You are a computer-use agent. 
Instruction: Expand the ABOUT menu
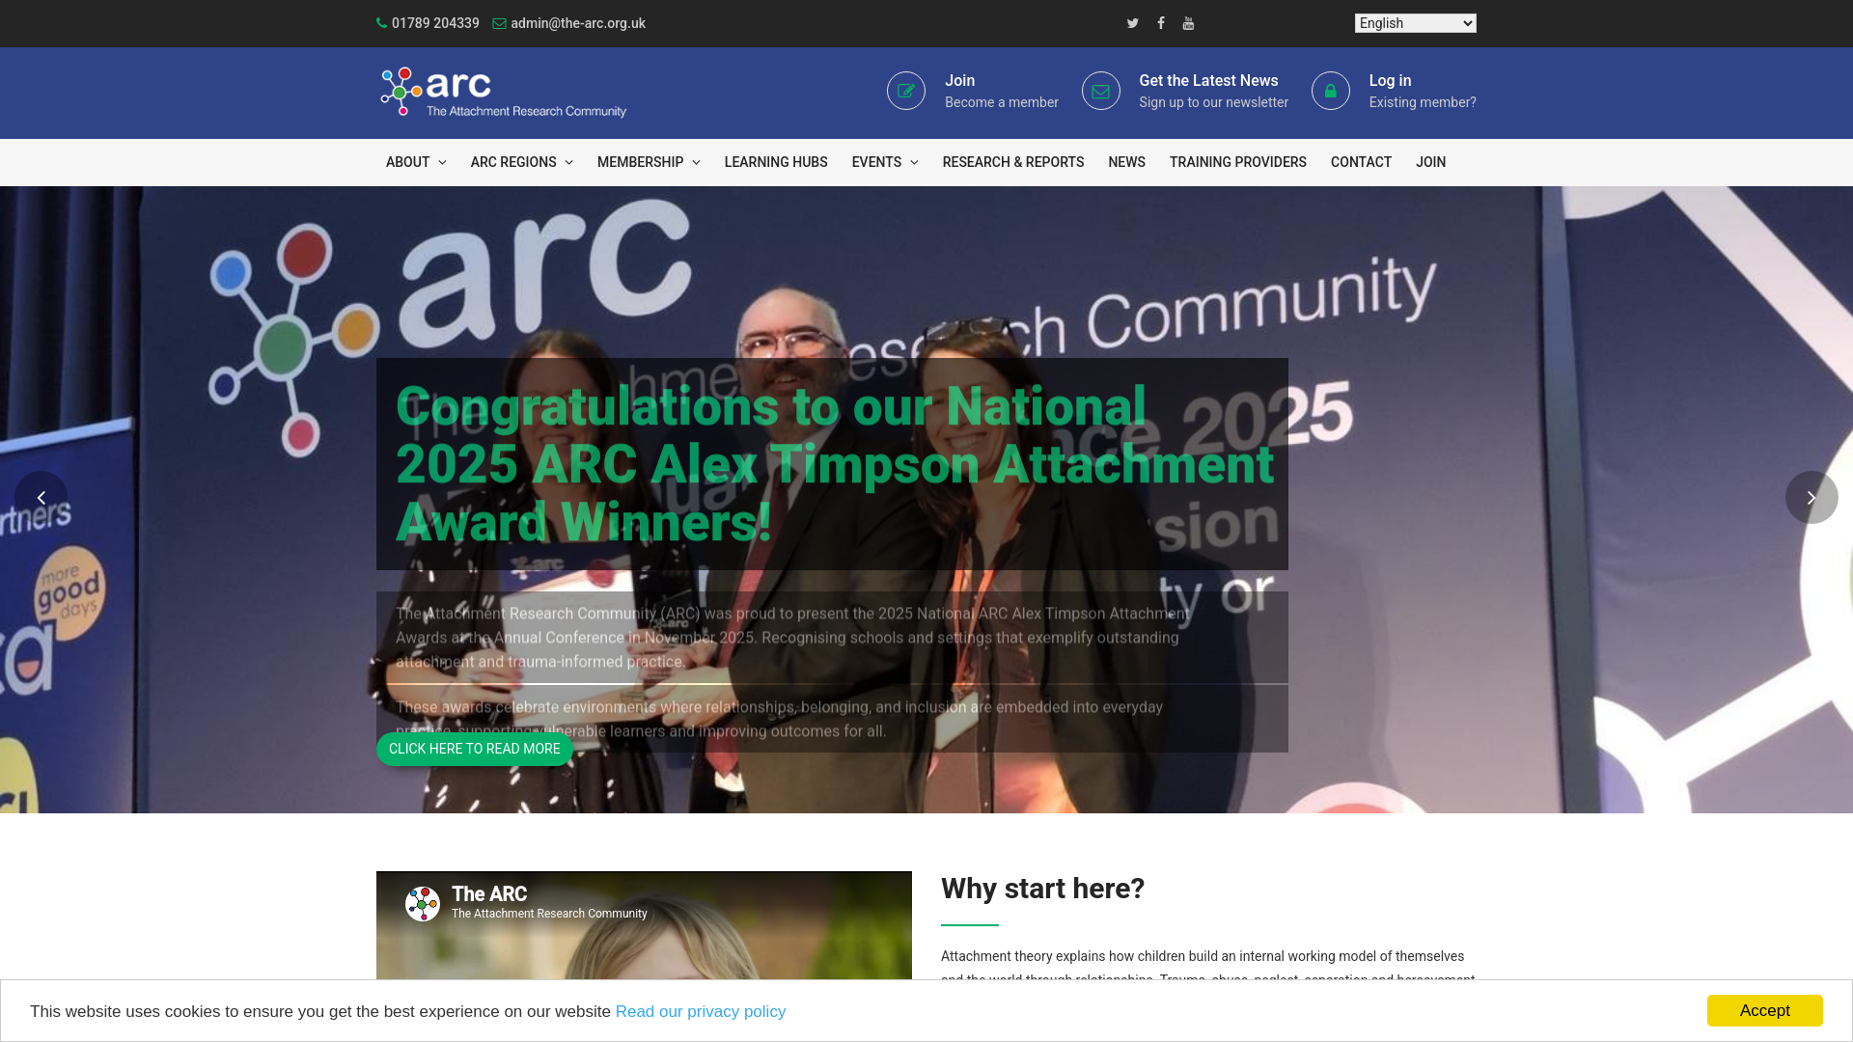pos(416,162)
